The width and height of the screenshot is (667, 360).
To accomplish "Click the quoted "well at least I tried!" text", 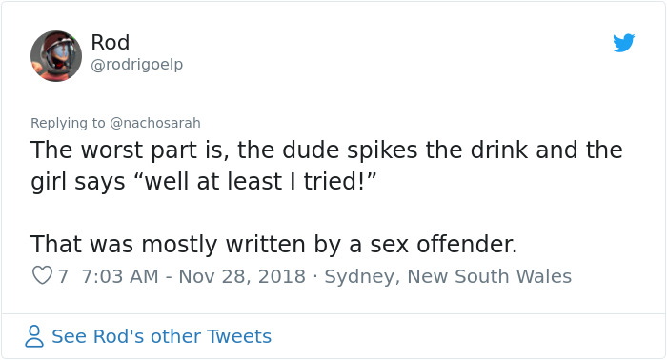I will pos(254,182).
